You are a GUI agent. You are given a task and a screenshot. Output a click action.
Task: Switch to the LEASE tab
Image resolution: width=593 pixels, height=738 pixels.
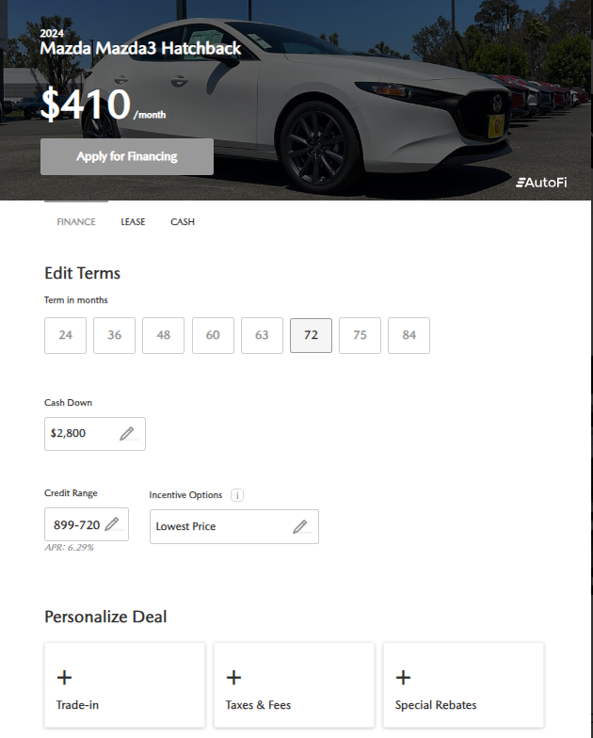tap(133, 222)
